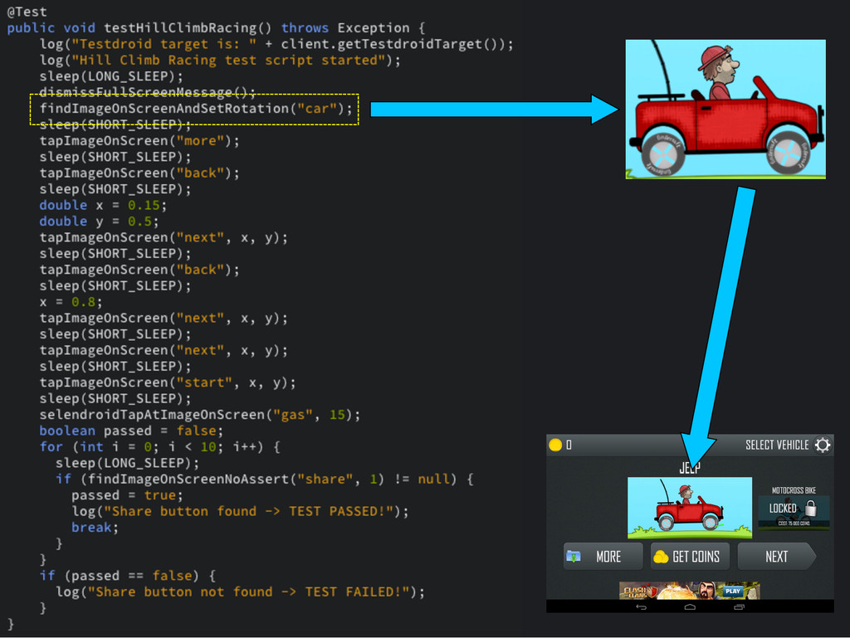This screenshot has height=638, width=850.
Task: Click the if (passed == false) line
Action: point(128,576)
